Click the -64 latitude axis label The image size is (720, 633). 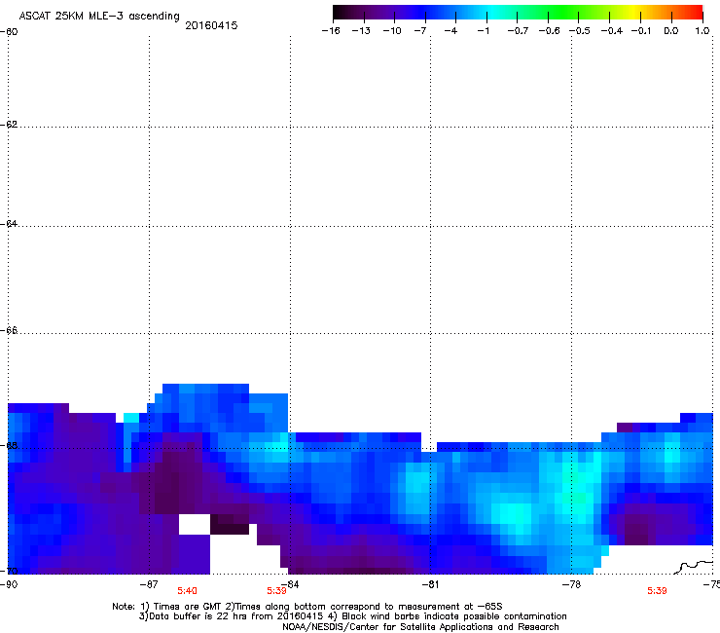[9, 224]
